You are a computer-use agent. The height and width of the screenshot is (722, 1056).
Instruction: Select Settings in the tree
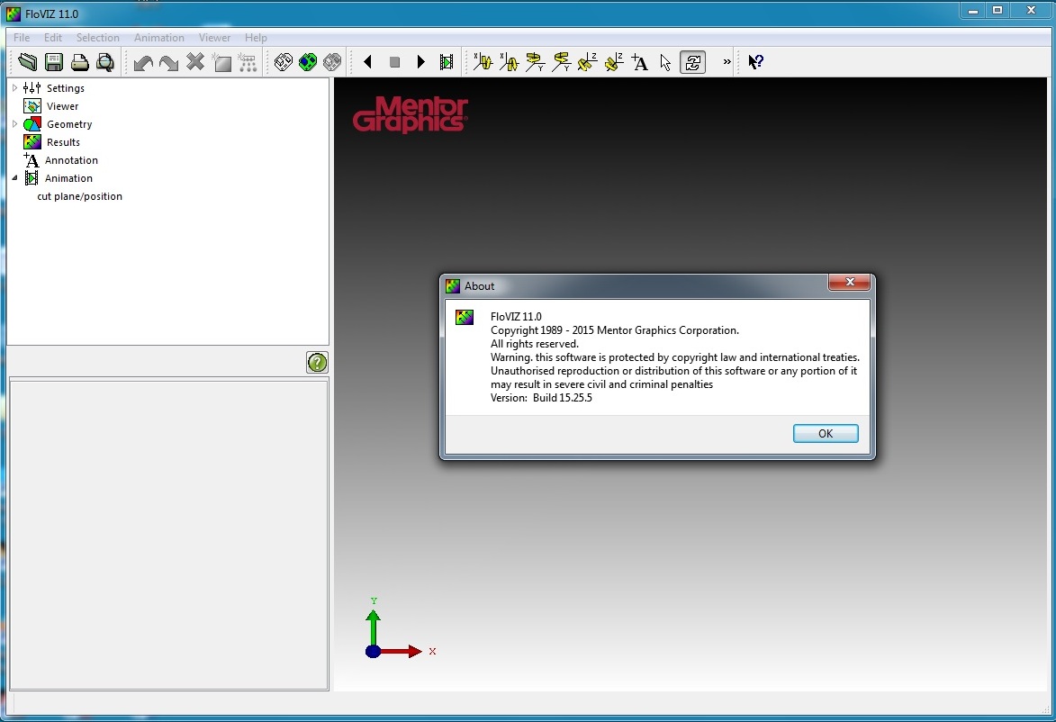point(66,88)
